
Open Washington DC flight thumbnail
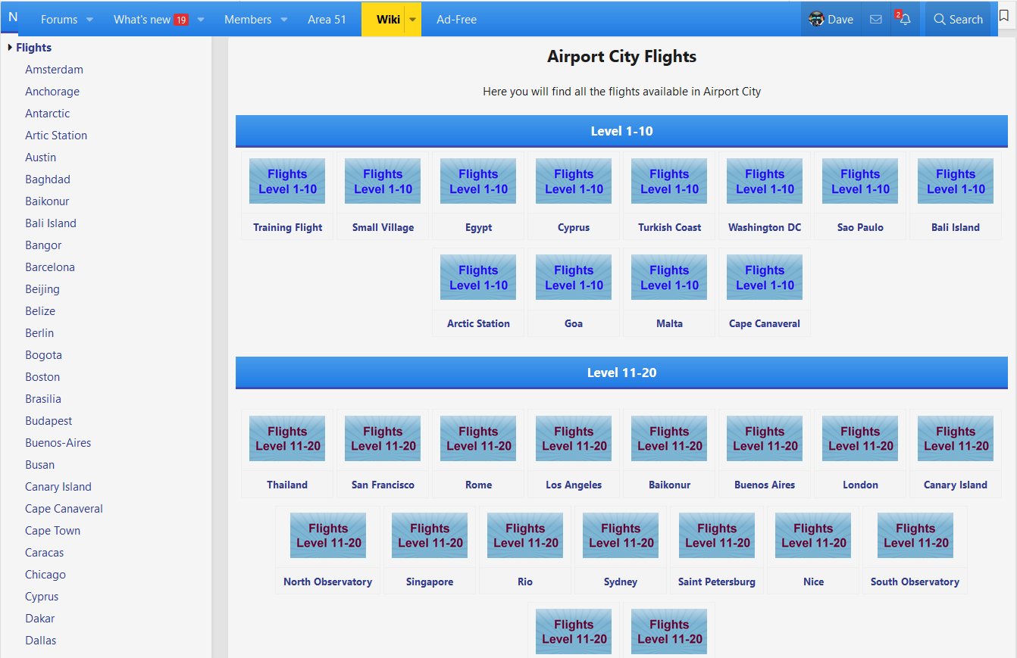point(765,181)
